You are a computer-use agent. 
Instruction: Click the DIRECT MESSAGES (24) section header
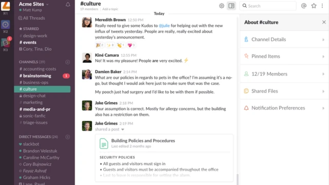tap(38, 137)
